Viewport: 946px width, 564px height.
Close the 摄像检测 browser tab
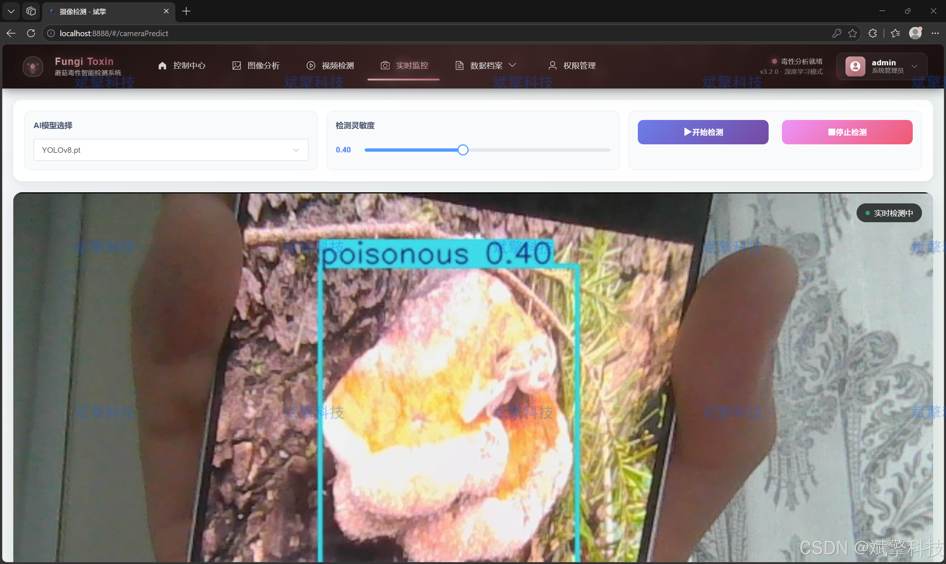click(x=166, y=11)
